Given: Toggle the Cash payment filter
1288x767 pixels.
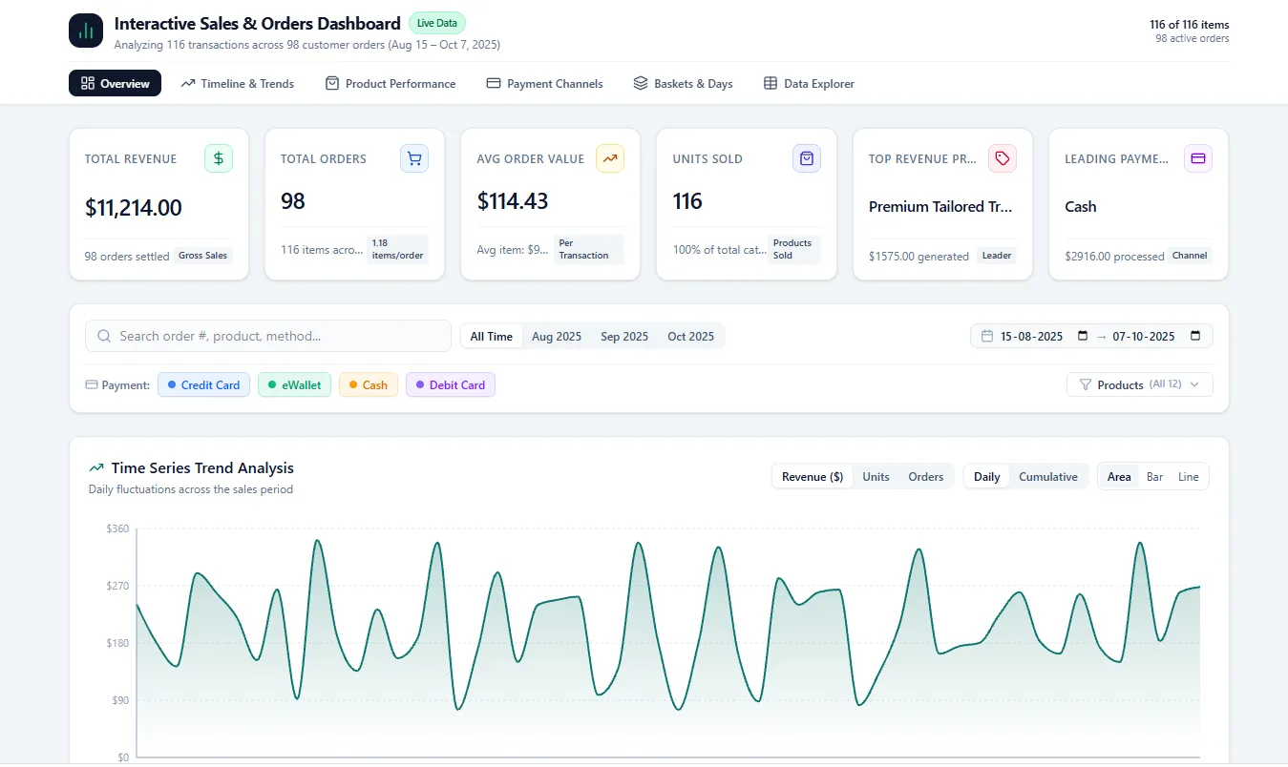Looking at the screenshot, I should click(369, 384).
